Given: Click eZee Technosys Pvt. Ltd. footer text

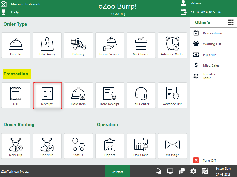Looking at the screenshot, I should click(x=15, y=172).
